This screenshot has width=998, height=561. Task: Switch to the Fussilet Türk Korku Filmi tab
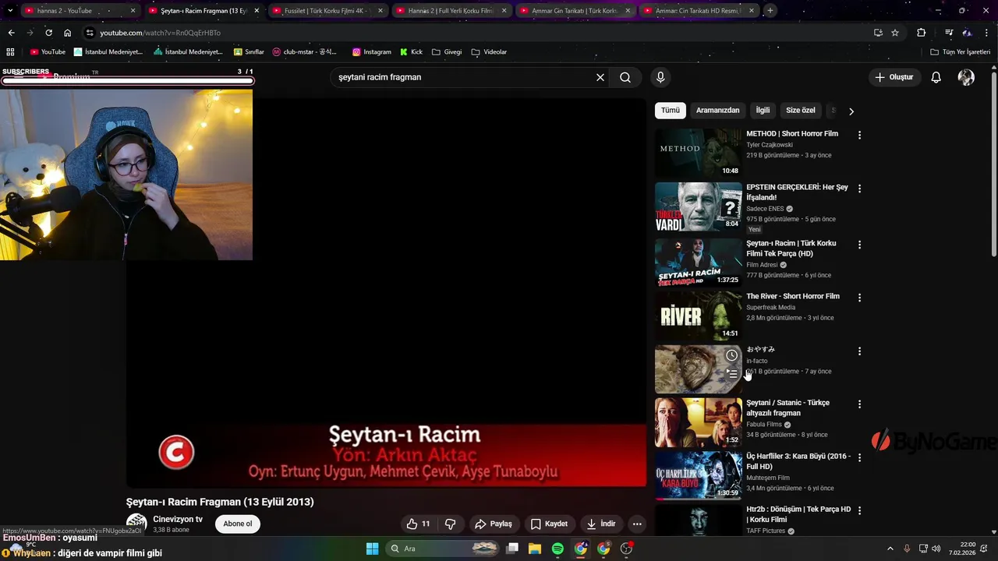coord(327,11)
